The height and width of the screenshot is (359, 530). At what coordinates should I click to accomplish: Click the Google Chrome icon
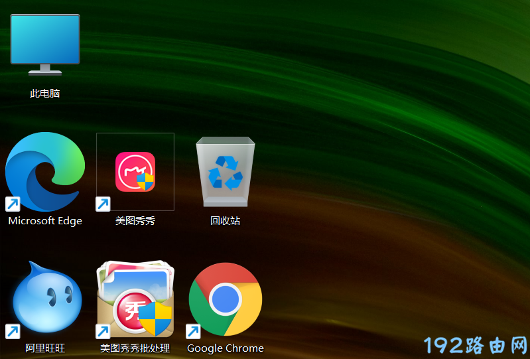click(226, 299)
